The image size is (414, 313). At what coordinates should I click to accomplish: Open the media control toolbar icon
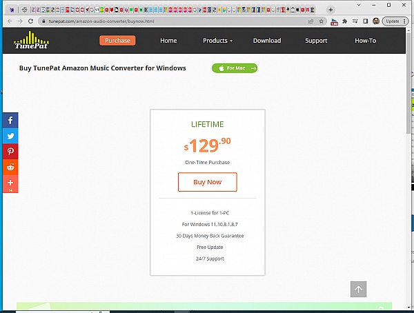[x=355, y=21]
